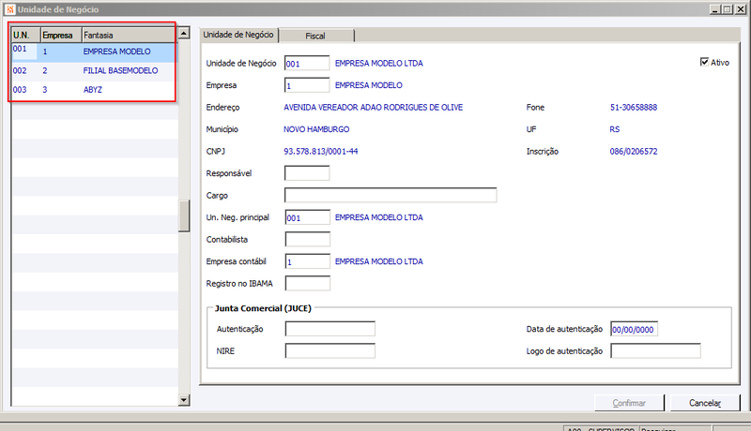
Task: Click the application icon in the title bar
Action: [10, 9]
